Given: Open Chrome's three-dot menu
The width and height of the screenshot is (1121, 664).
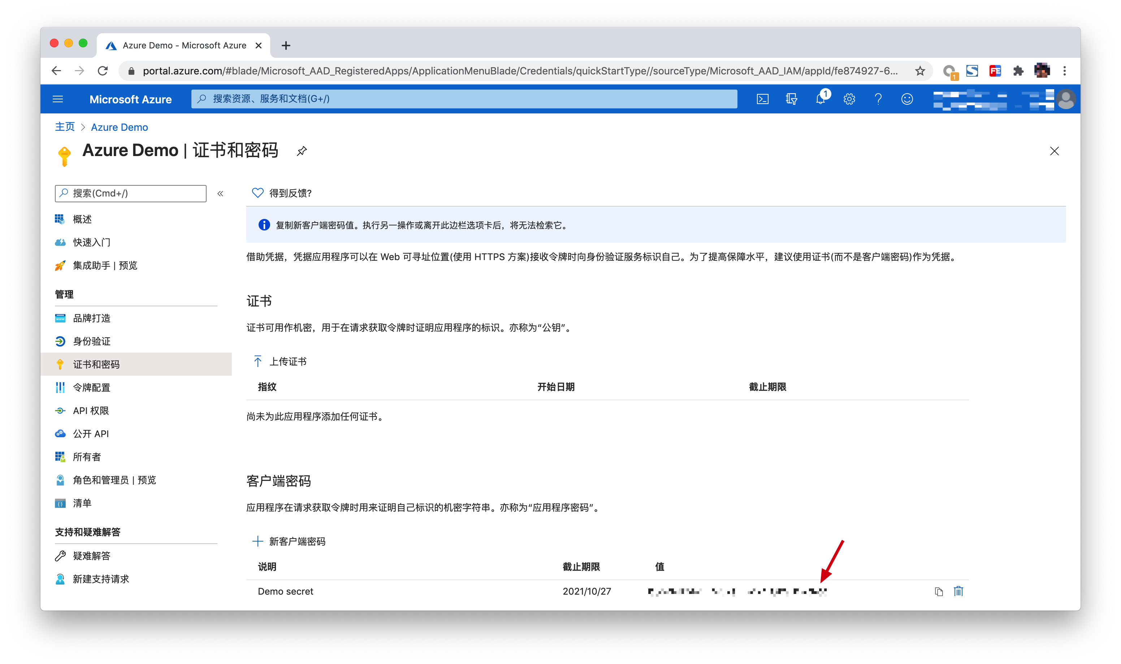Looking at the screenshot, I should coord(1065,71).
